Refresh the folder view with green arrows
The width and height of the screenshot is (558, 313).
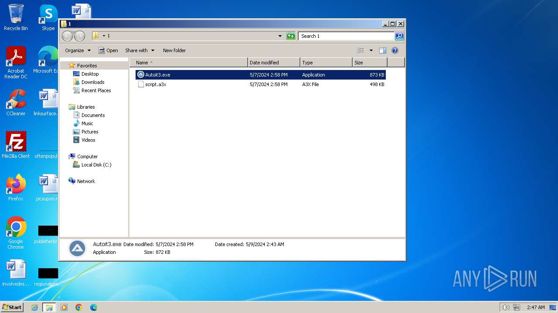pos(291,36)
